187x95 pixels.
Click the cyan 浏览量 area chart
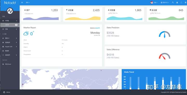[x=124, y=18]
